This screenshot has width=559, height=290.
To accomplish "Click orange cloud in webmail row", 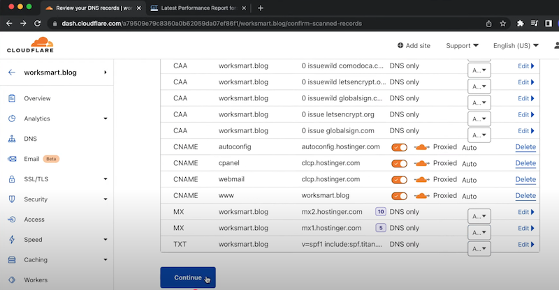I will coord(421,179).
